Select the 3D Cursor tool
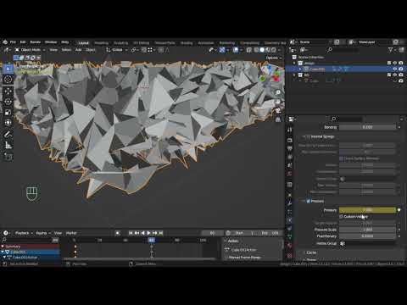Viewport: 407px width, 305px height. click(8, 80)
